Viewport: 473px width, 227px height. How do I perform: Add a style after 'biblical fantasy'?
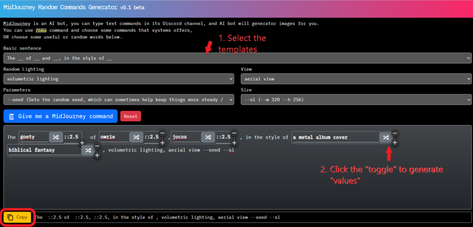coord(97,155)
